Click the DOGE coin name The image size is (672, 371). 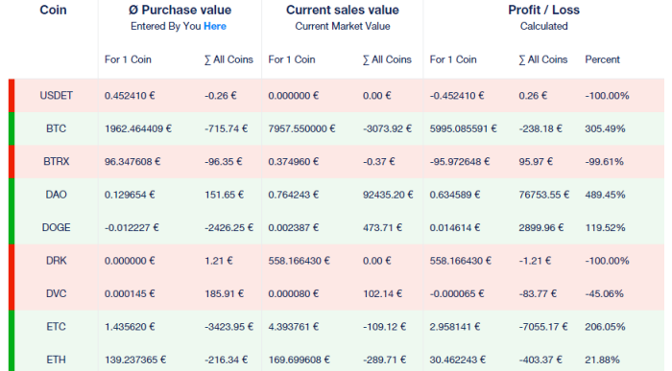tap(56, 227)
